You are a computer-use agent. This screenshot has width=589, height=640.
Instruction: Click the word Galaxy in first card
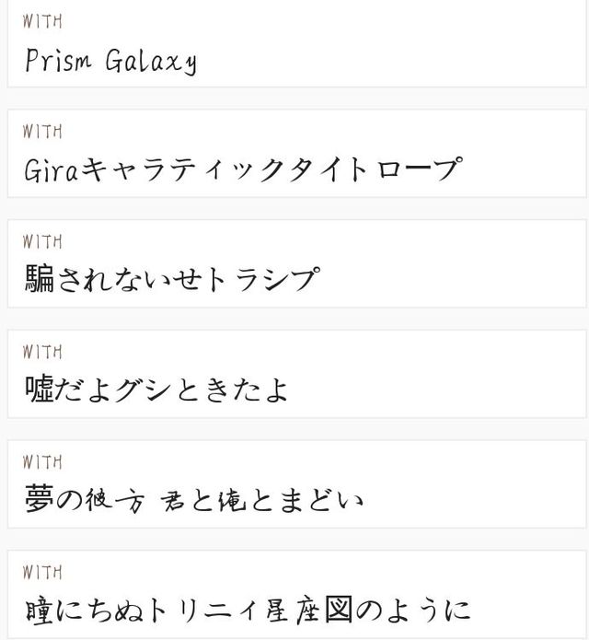pyautogui.click(x=151, y=62)
